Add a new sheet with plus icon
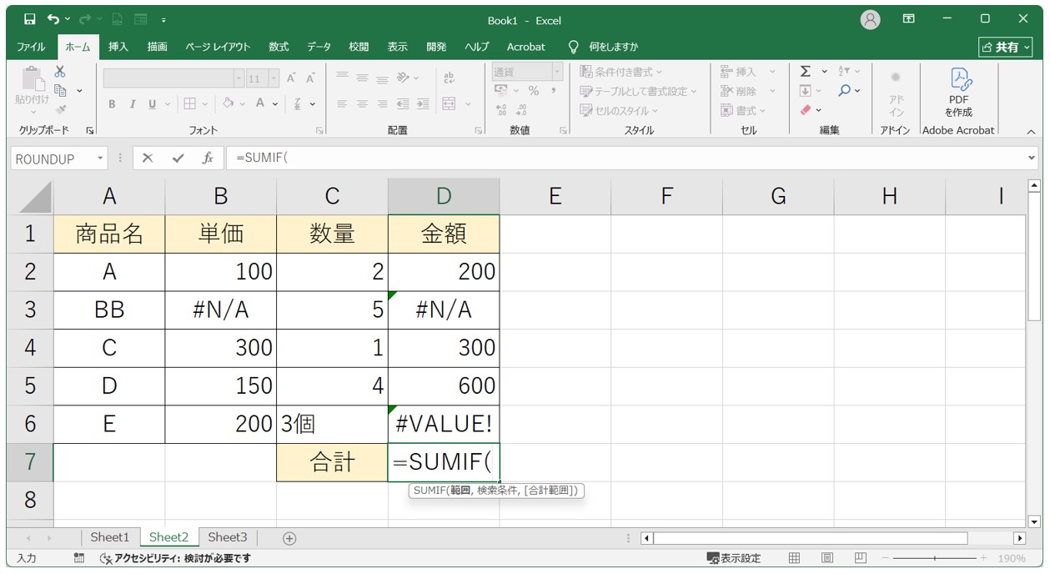 click(289, 538)
